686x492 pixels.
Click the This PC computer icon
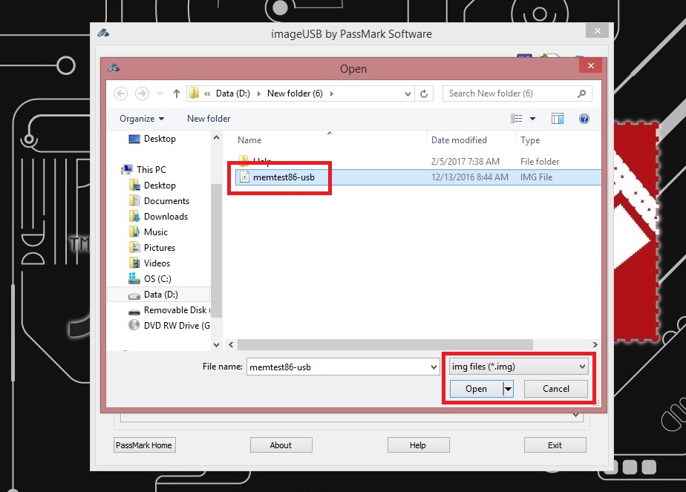pos(127,169)
